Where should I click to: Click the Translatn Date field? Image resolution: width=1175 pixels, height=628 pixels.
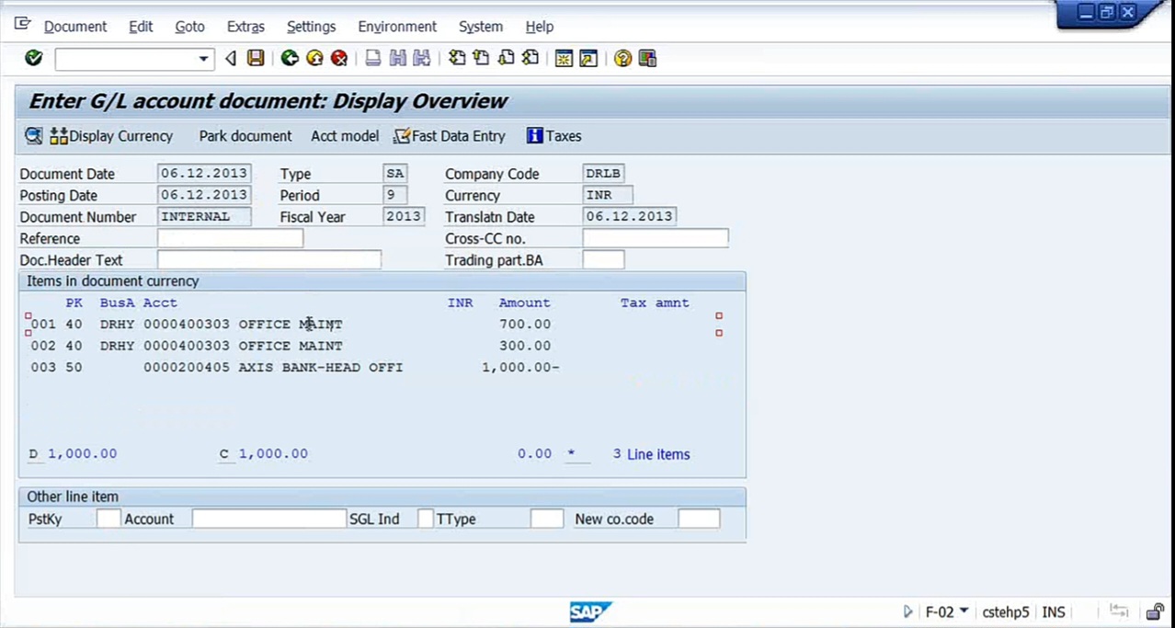(x=630, y=217)
